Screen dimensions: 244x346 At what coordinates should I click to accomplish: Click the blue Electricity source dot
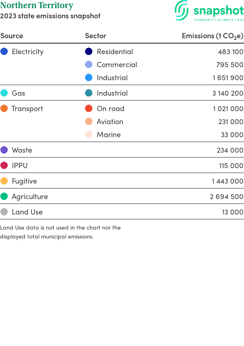tap(4, 52)
